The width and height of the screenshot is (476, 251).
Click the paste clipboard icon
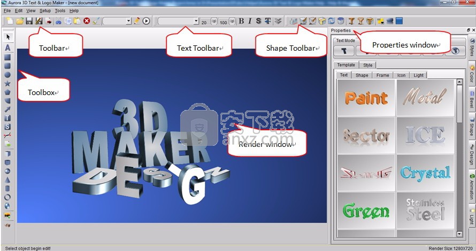(77, 21)
